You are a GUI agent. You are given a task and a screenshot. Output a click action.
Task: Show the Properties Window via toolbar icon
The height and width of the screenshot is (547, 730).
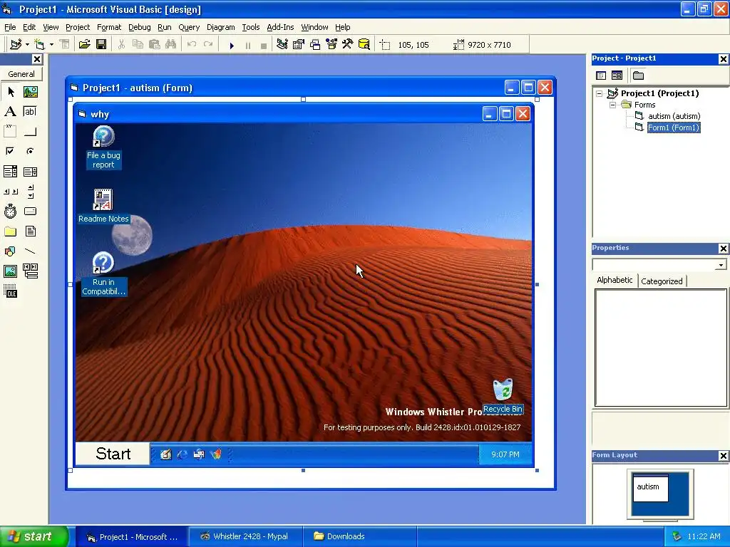[x=299, y=45]
